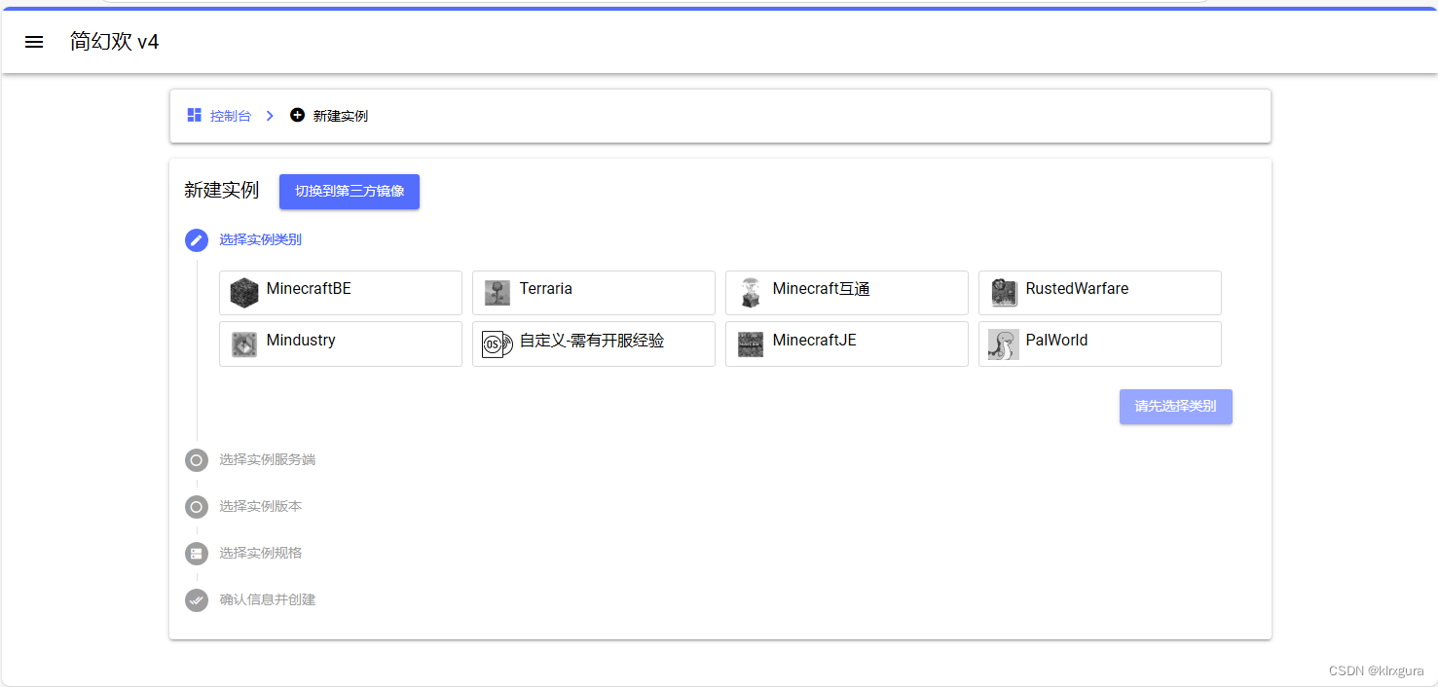Click the Terraria tree icon

[498, 292]
